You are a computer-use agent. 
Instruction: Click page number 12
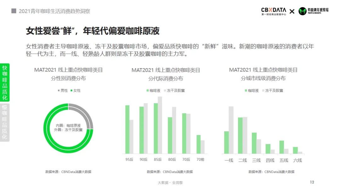[312, 182]
